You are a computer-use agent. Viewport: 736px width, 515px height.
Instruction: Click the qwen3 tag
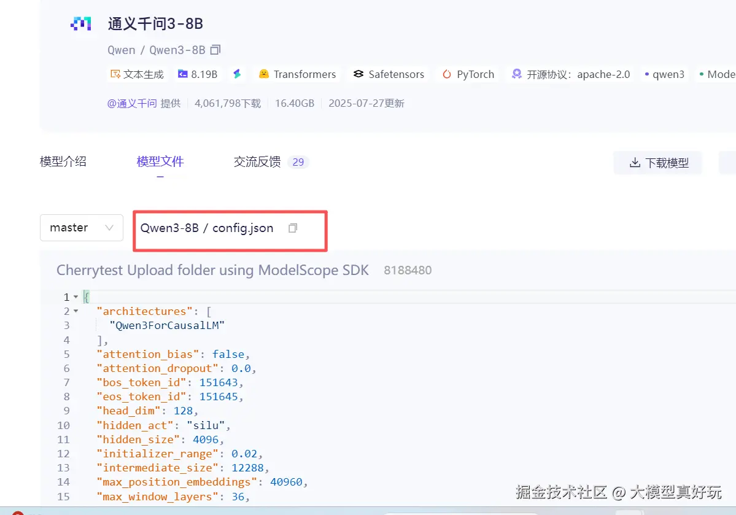click(665, 74)
